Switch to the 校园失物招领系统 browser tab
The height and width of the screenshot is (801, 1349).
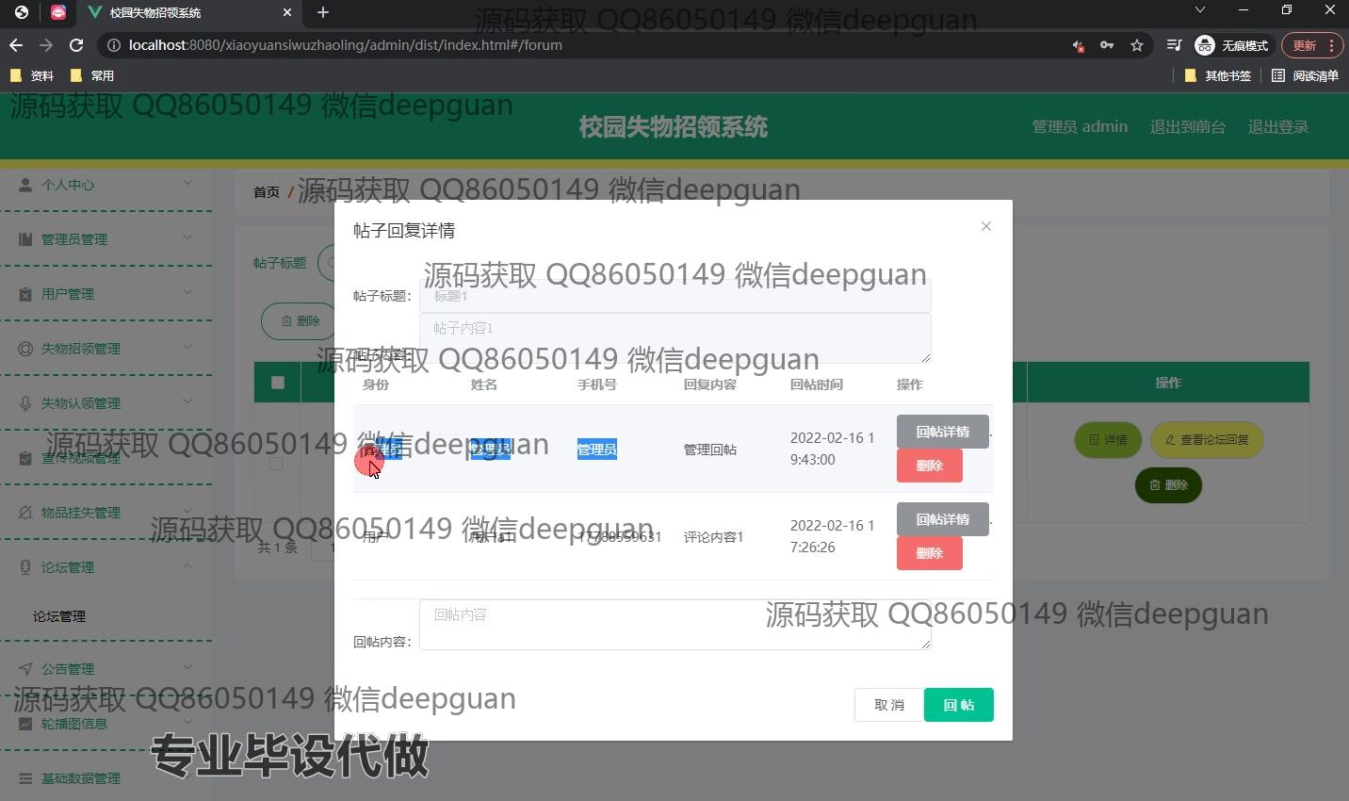(170, 13)
